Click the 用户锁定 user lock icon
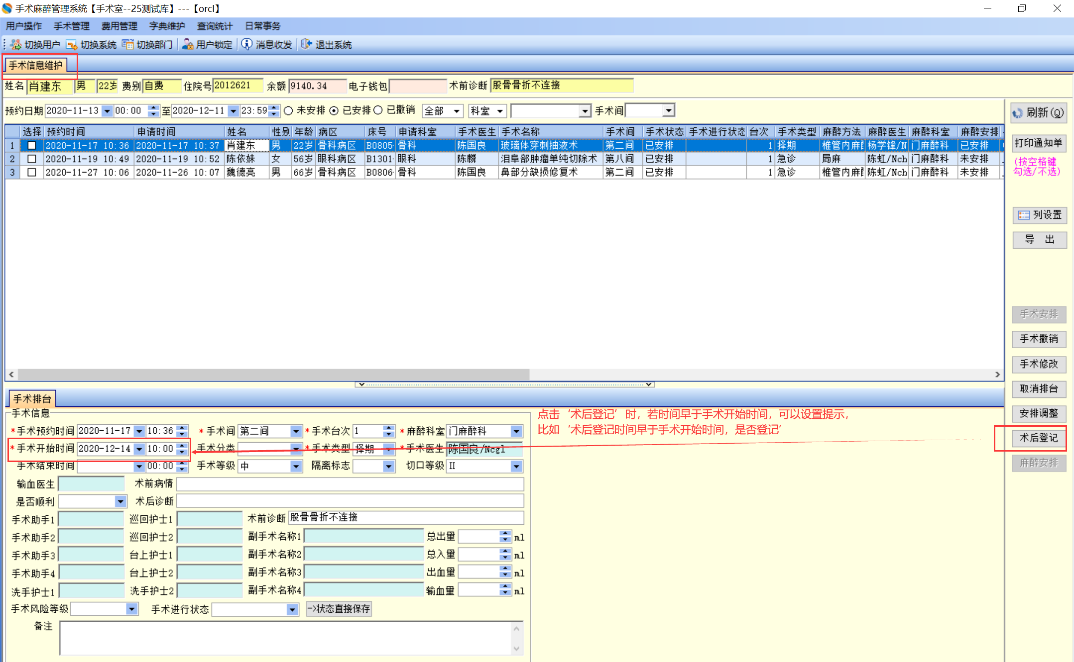Image resolution: width=1074 pixels, height=662 pixels. pos(187,45)
